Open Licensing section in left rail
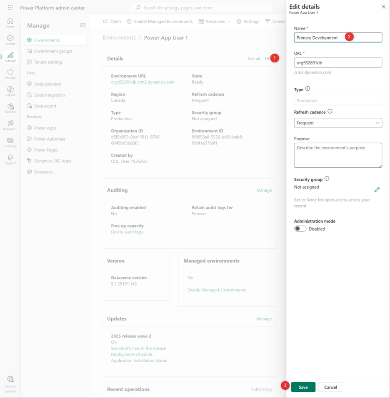This screenshot has height=398, width=390. point(10,142)
